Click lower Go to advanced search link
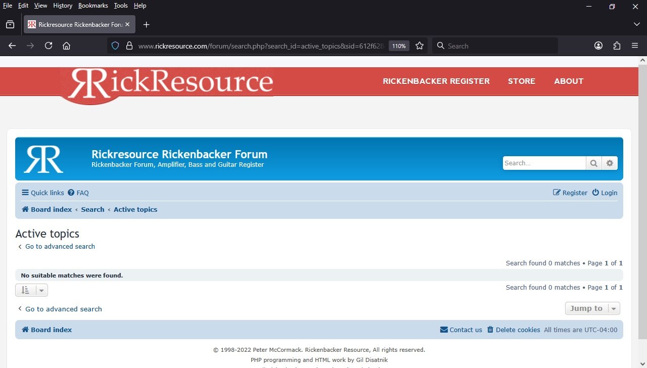 60,309
